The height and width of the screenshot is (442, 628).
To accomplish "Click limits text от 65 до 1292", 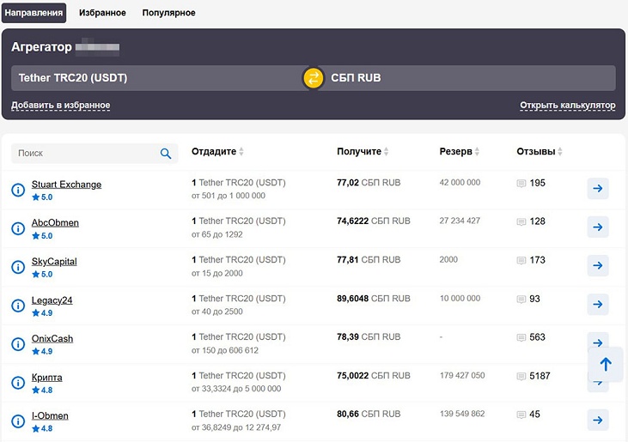I will coord(217,234).
